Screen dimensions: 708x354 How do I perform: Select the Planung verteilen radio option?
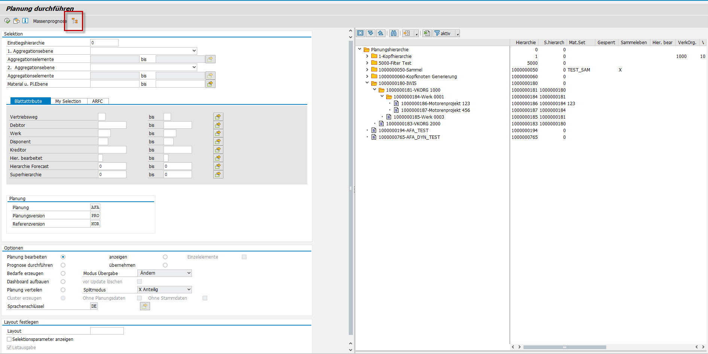click(x=63, y=290)
